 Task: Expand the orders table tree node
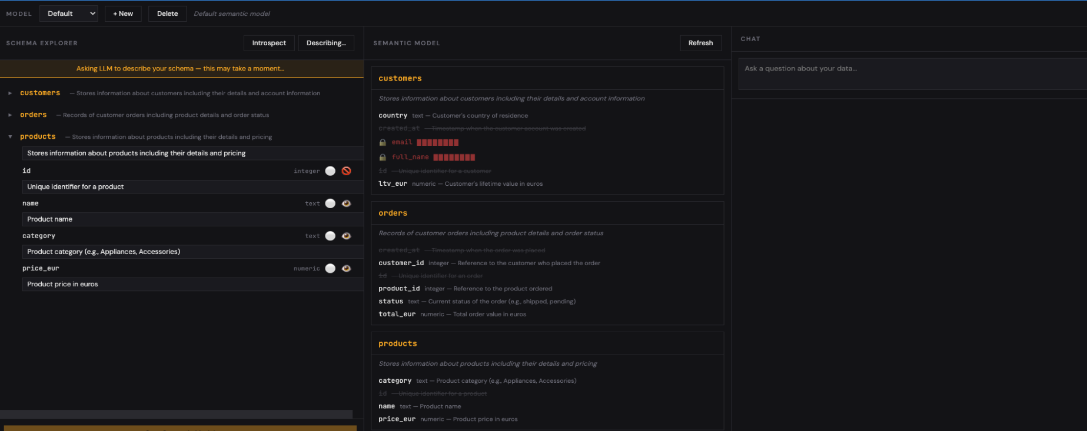point(10,115)
